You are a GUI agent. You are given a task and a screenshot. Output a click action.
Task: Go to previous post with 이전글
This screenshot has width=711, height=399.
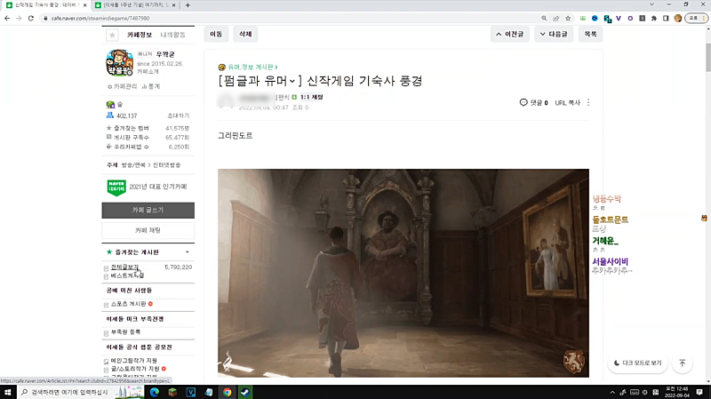pos(509,34)
